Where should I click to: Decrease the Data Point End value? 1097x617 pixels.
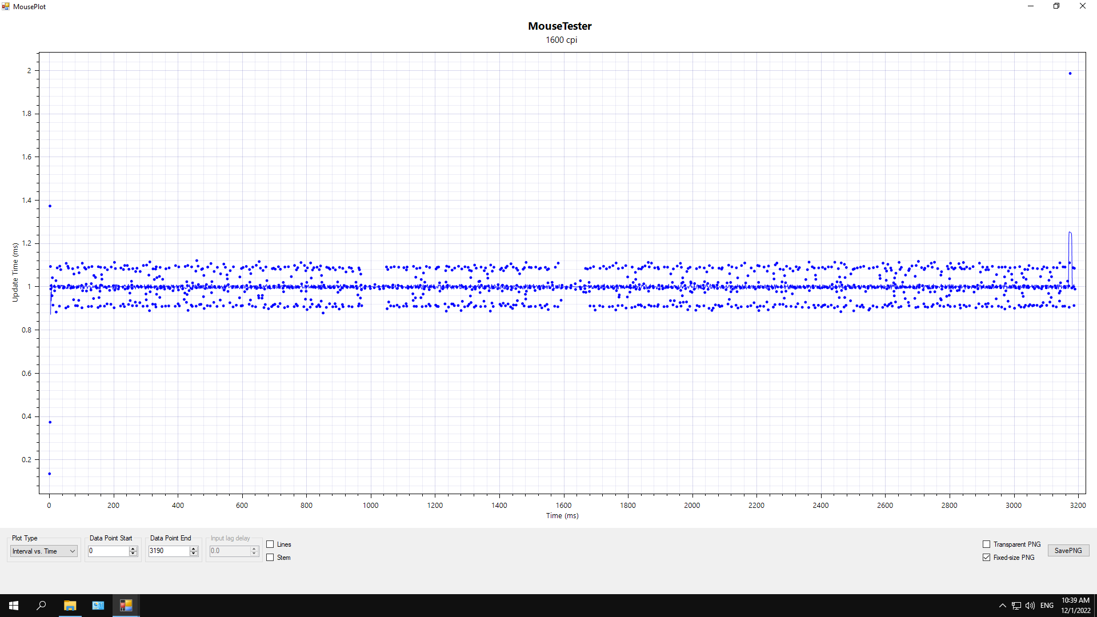pos(194,554)
